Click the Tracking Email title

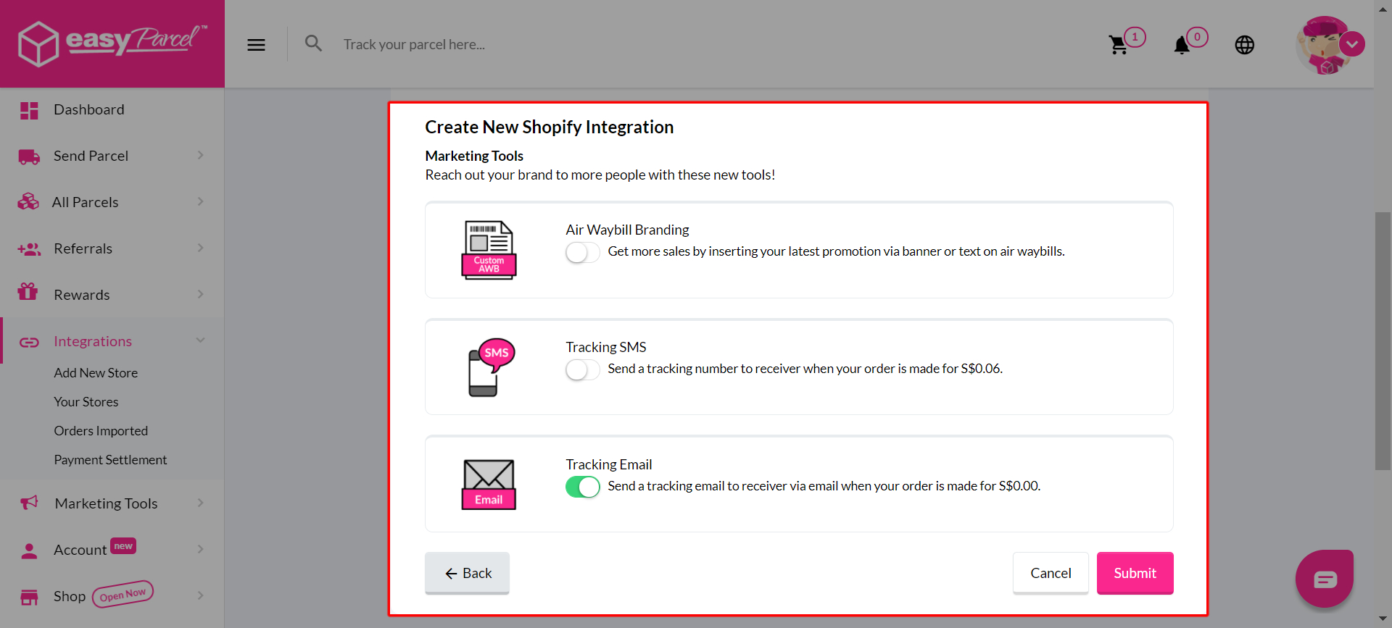pyautogui.click(x=609, y=464)
